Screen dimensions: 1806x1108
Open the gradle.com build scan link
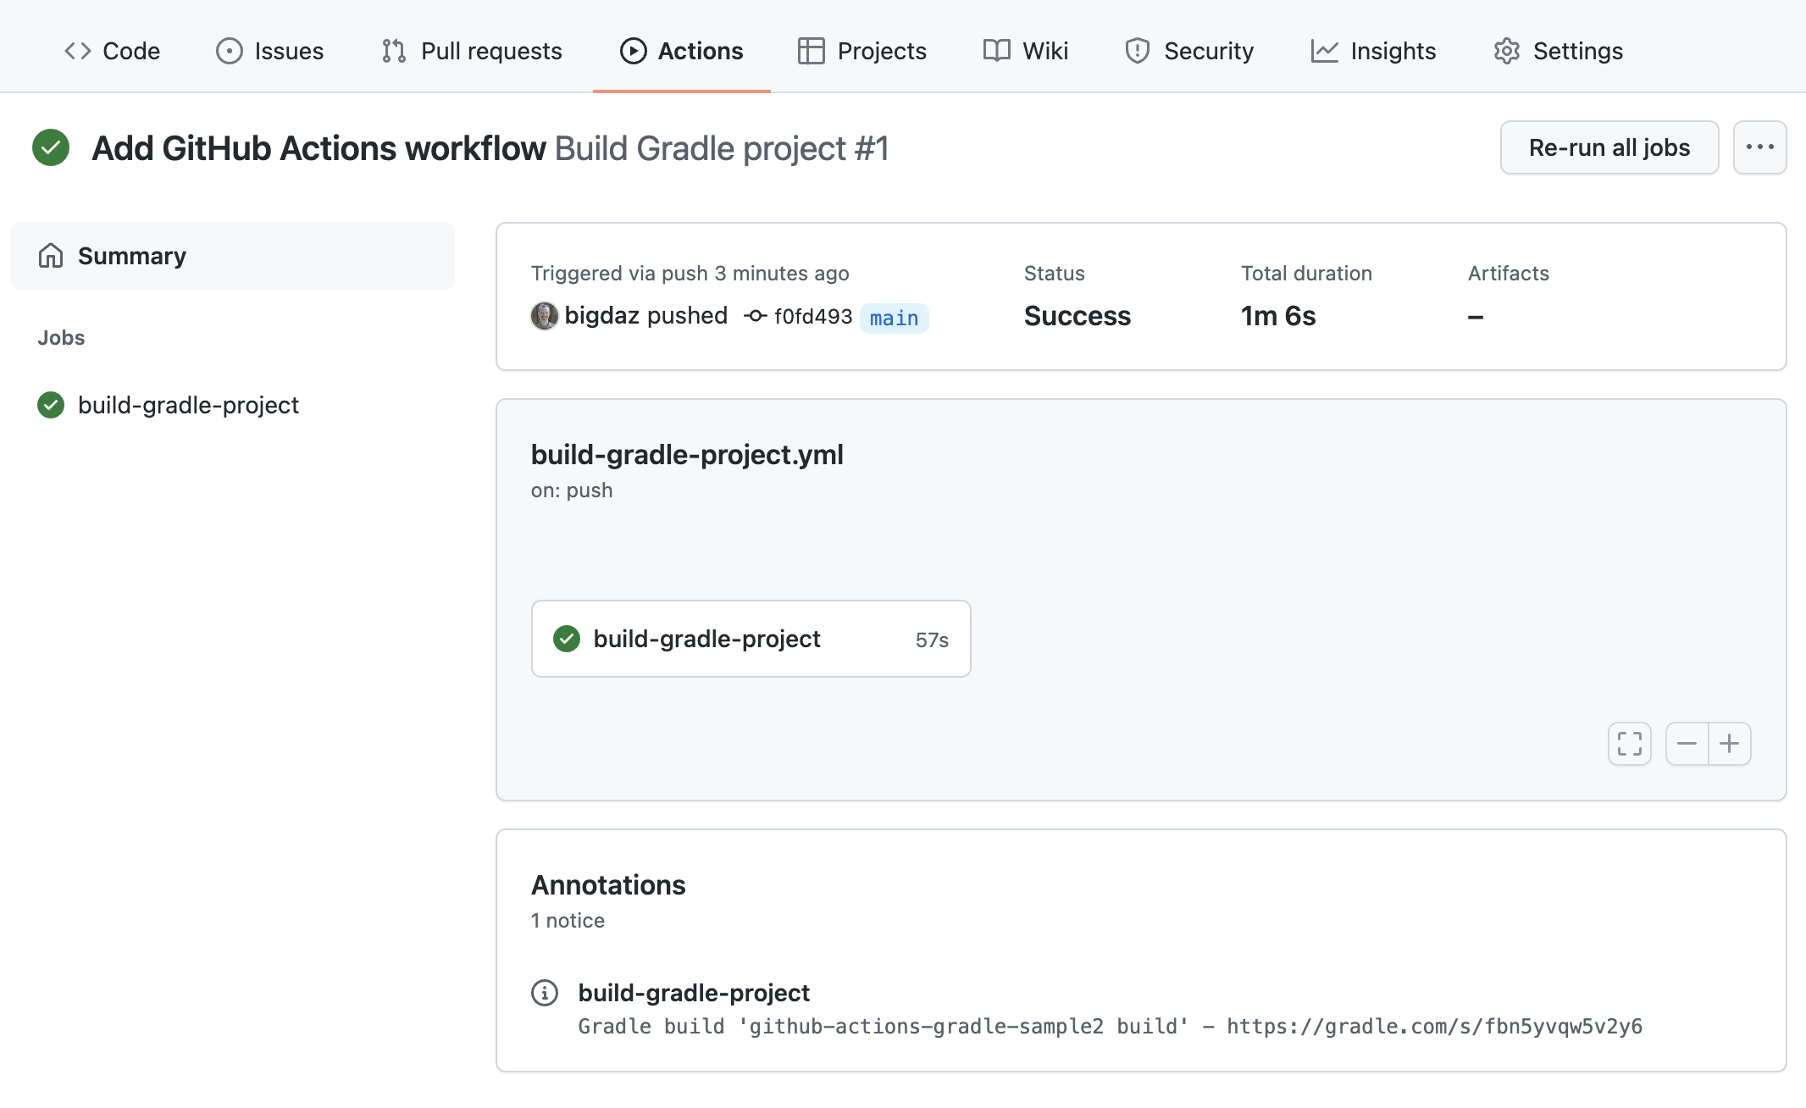pos(1434,1026)
